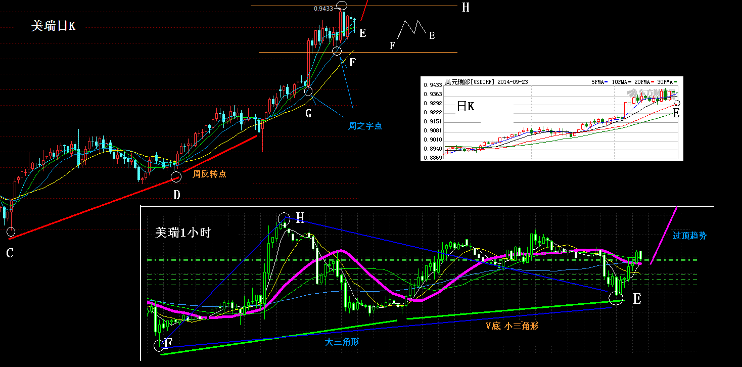Select 0.8940 on the inset price axis

tap(433, 149)
